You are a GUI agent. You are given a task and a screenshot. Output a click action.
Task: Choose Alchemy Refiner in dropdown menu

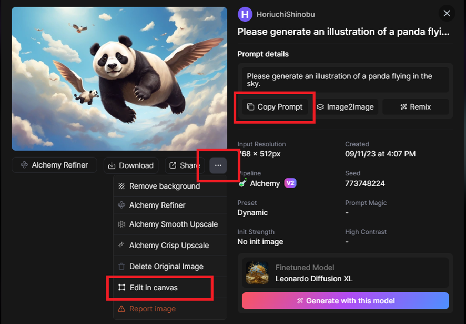pos(170,205)
